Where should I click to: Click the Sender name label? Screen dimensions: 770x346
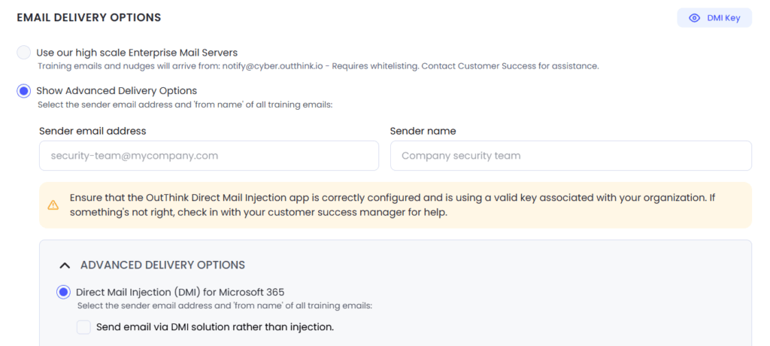(x=423, y=131)
